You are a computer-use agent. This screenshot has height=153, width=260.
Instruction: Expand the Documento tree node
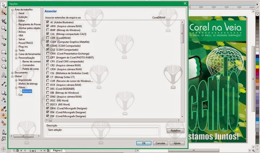pos(12,73)
